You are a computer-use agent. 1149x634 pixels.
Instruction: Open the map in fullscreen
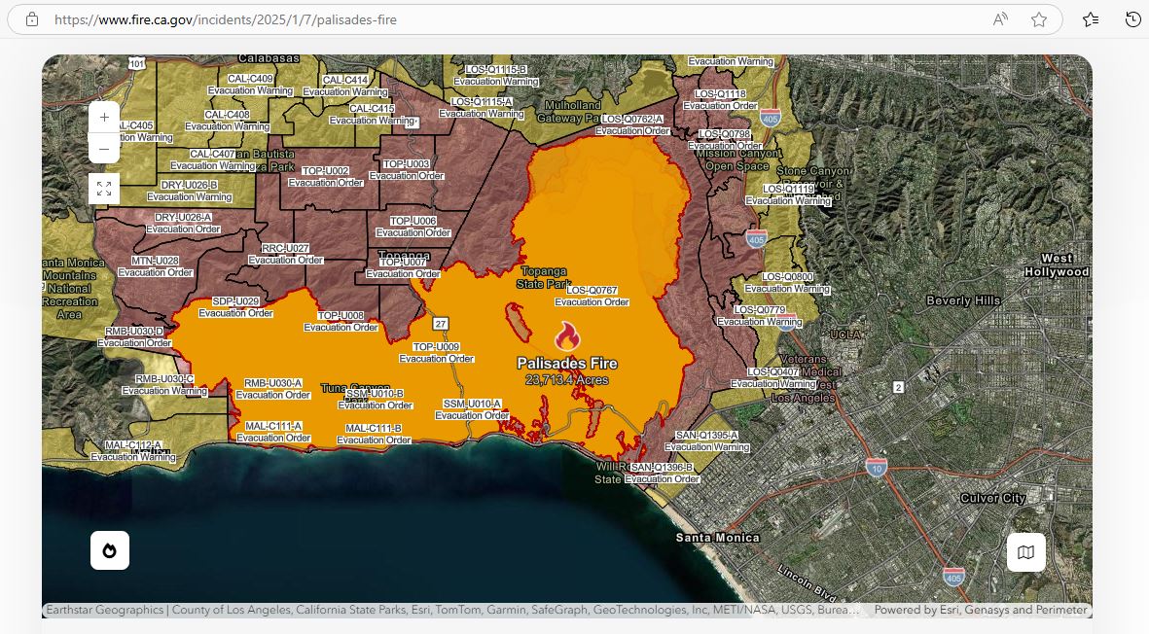(104, 189)
